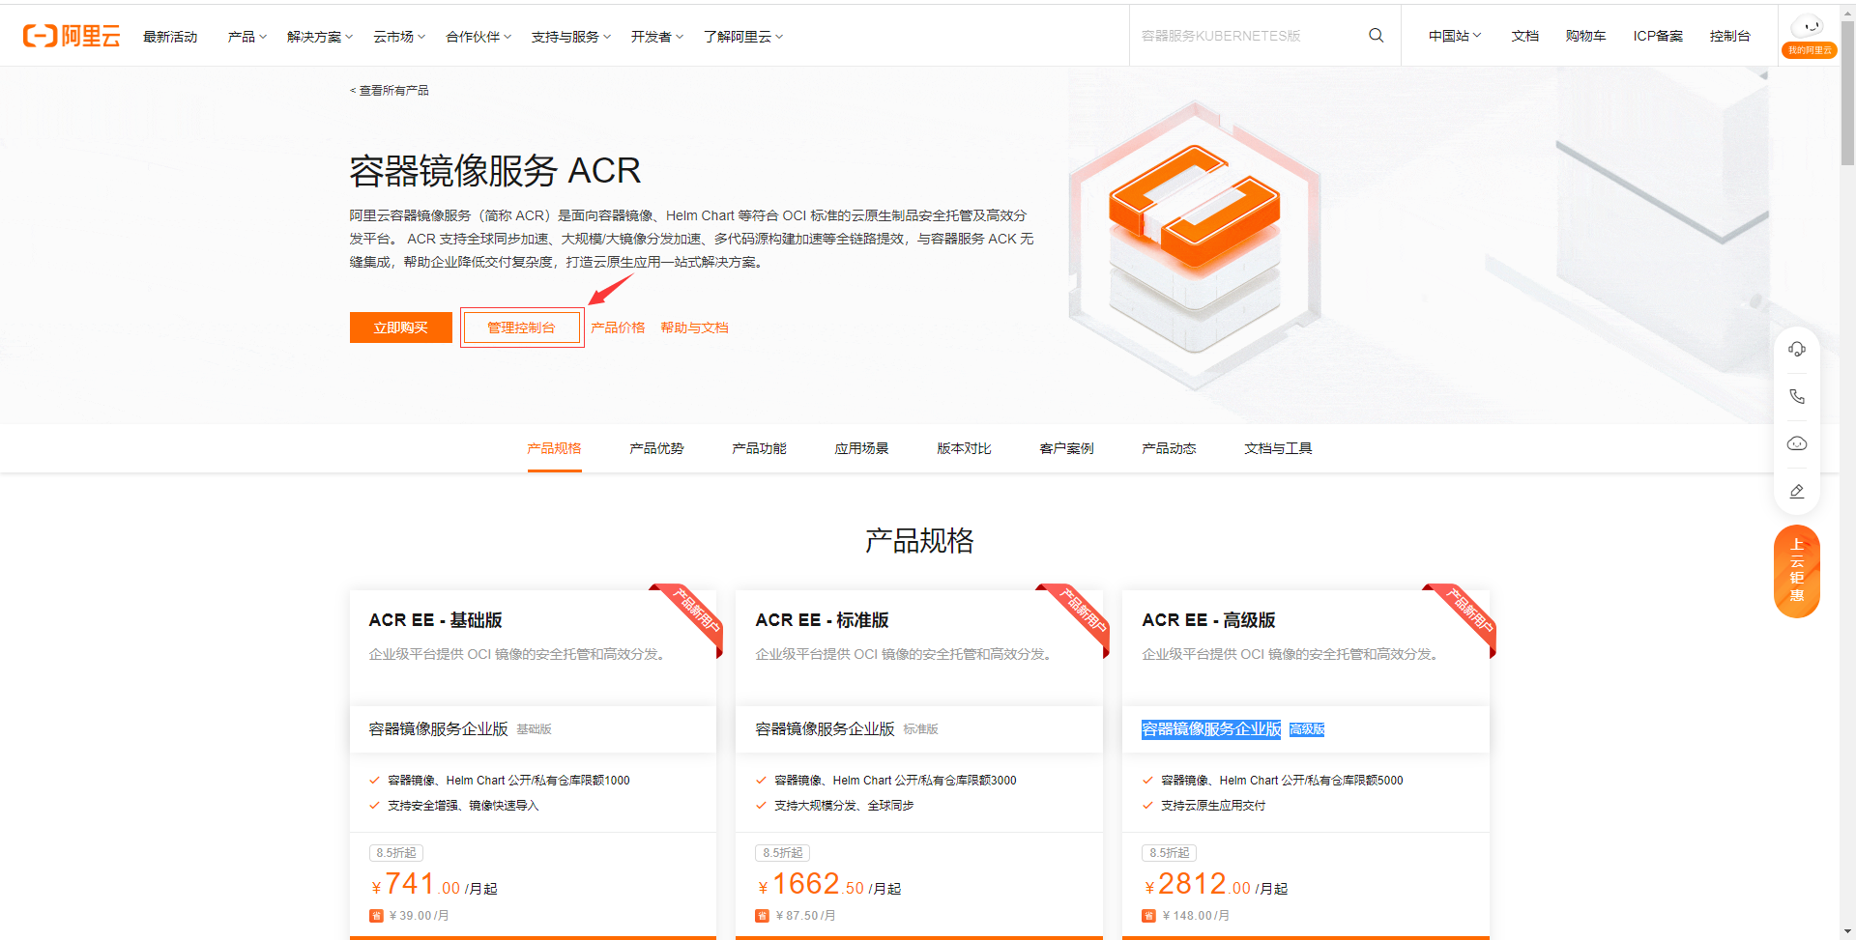This screenshot has width=1856, height=940.
Task: Click the 省 saving icon beside ¥87.50/月
Action: [762, 916]
